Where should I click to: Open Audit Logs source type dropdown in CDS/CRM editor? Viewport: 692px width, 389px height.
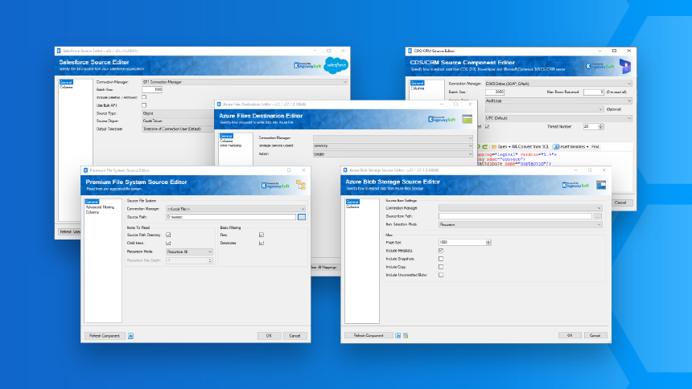558,101
